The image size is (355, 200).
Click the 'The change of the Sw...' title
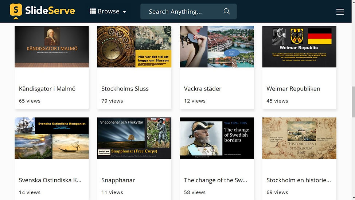pos(215,180)
